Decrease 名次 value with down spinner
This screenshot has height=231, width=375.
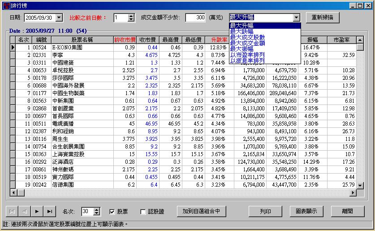pos(96,214)
